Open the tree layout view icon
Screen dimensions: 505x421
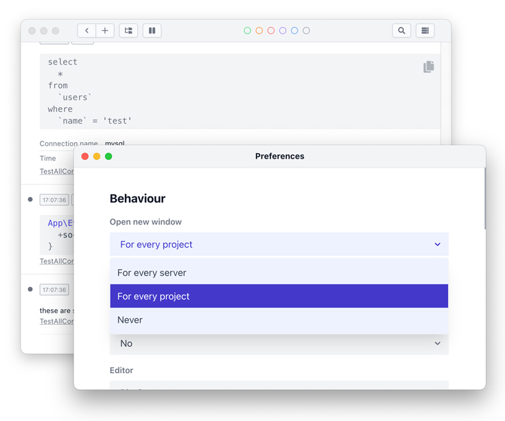tap(128, 31)
